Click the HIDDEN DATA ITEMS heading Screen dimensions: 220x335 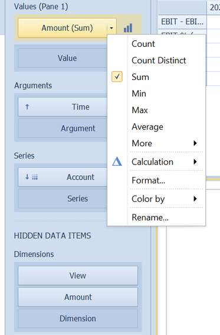pos(52,236)
